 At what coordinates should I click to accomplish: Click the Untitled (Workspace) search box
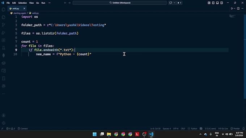coord(120,3)
